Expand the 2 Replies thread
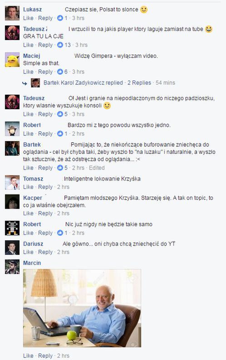The height and width of the screenshot is (360, 226). point(139,83)
